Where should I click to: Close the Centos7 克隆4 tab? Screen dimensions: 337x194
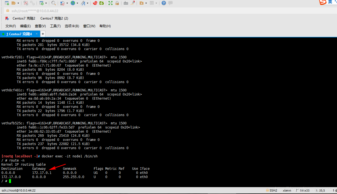coord(37,34)
